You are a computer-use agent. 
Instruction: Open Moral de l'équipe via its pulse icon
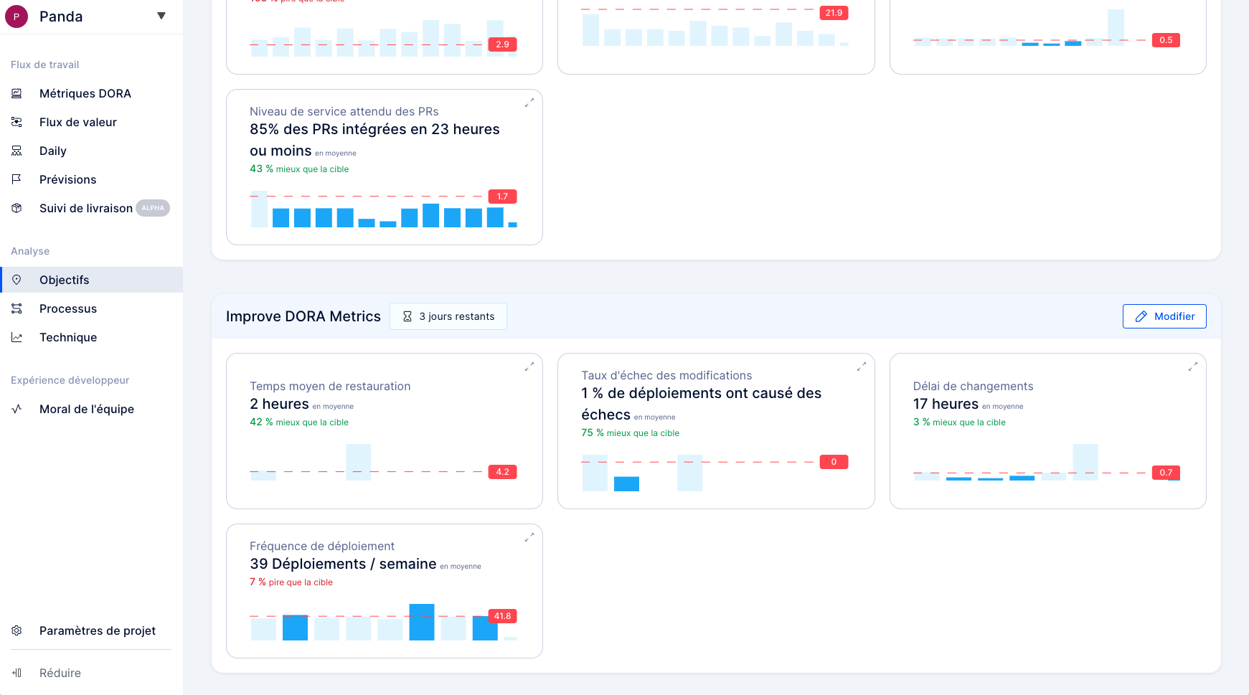point(17,409)
